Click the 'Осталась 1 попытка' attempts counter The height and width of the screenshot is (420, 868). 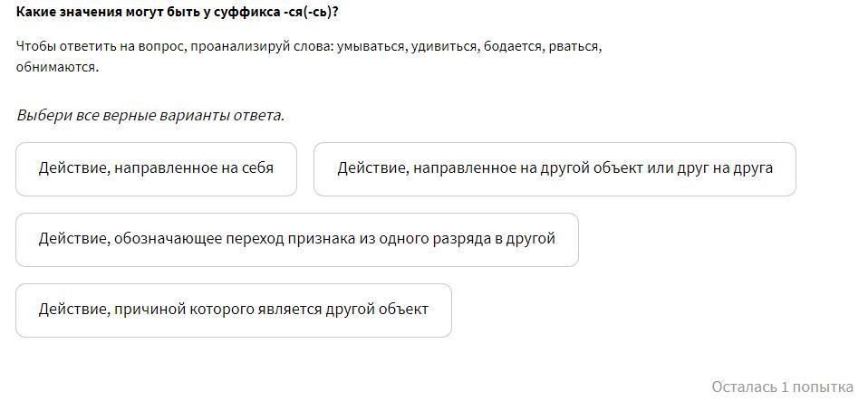tap(782, 387)
